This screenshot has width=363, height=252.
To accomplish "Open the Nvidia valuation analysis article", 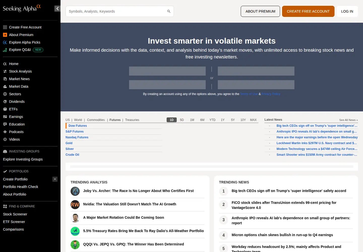I will (x=130, y=204).
